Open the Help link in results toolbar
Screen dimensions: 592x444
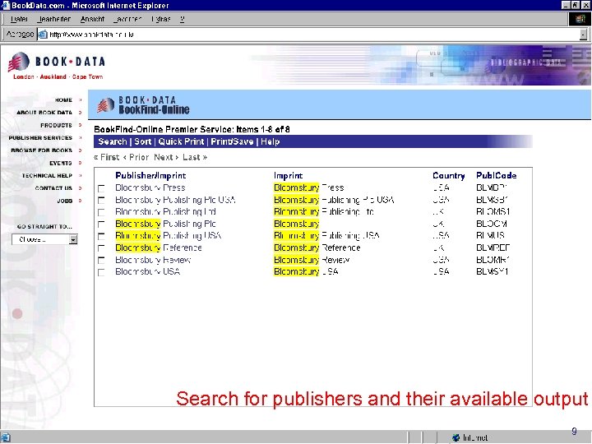coord(270,141)
